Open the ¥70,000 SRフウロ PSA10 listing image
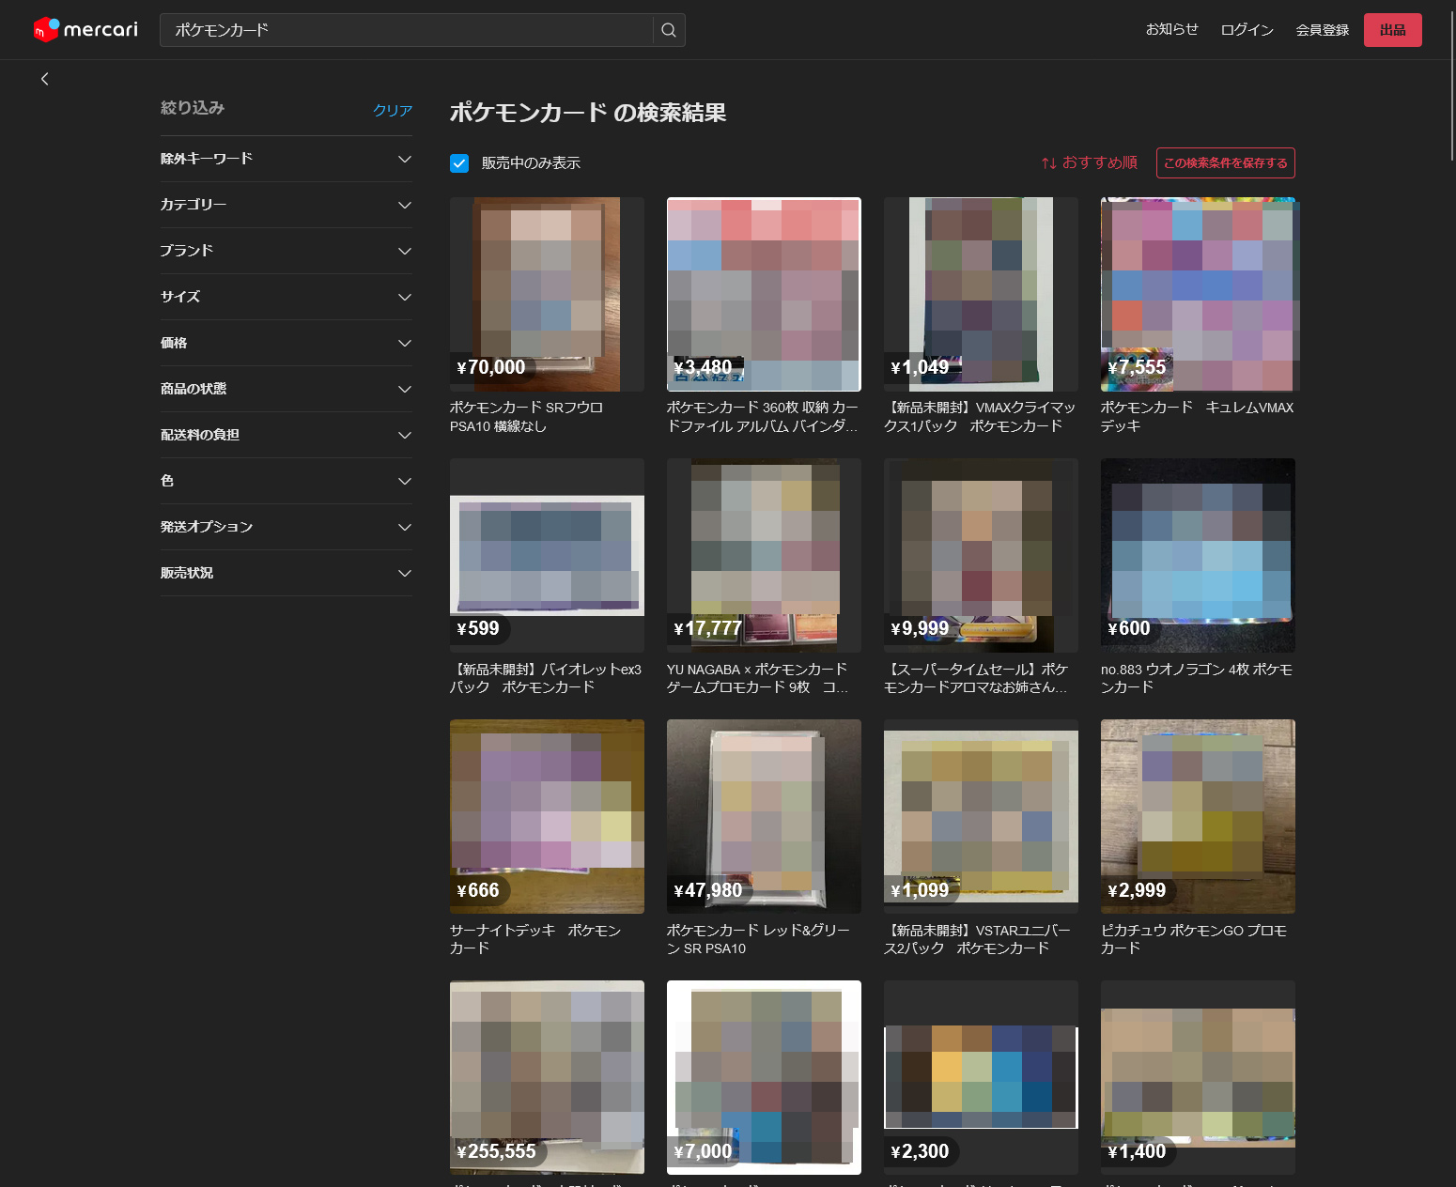Screen dimensions: 1456x1187 [547, 294]
